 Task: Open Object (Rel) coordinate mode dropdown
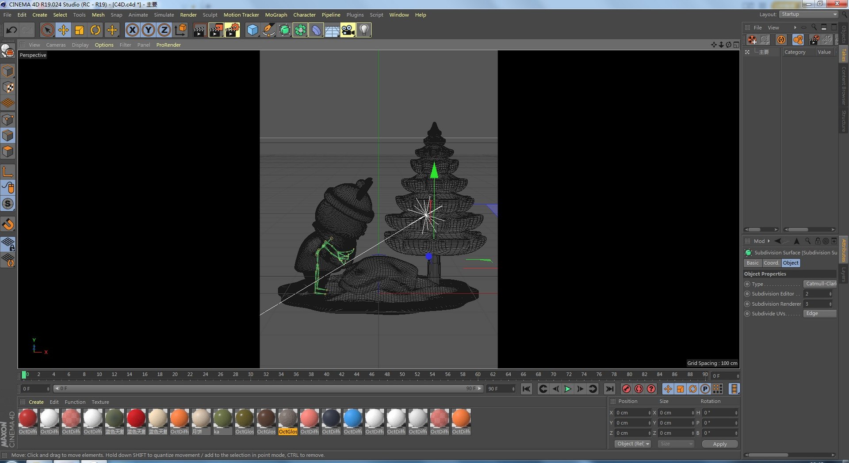[633, 444]
